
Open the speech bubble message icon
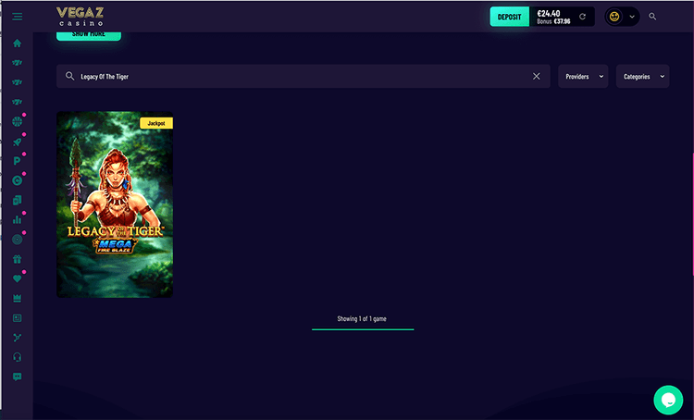(x=18, y=377)
